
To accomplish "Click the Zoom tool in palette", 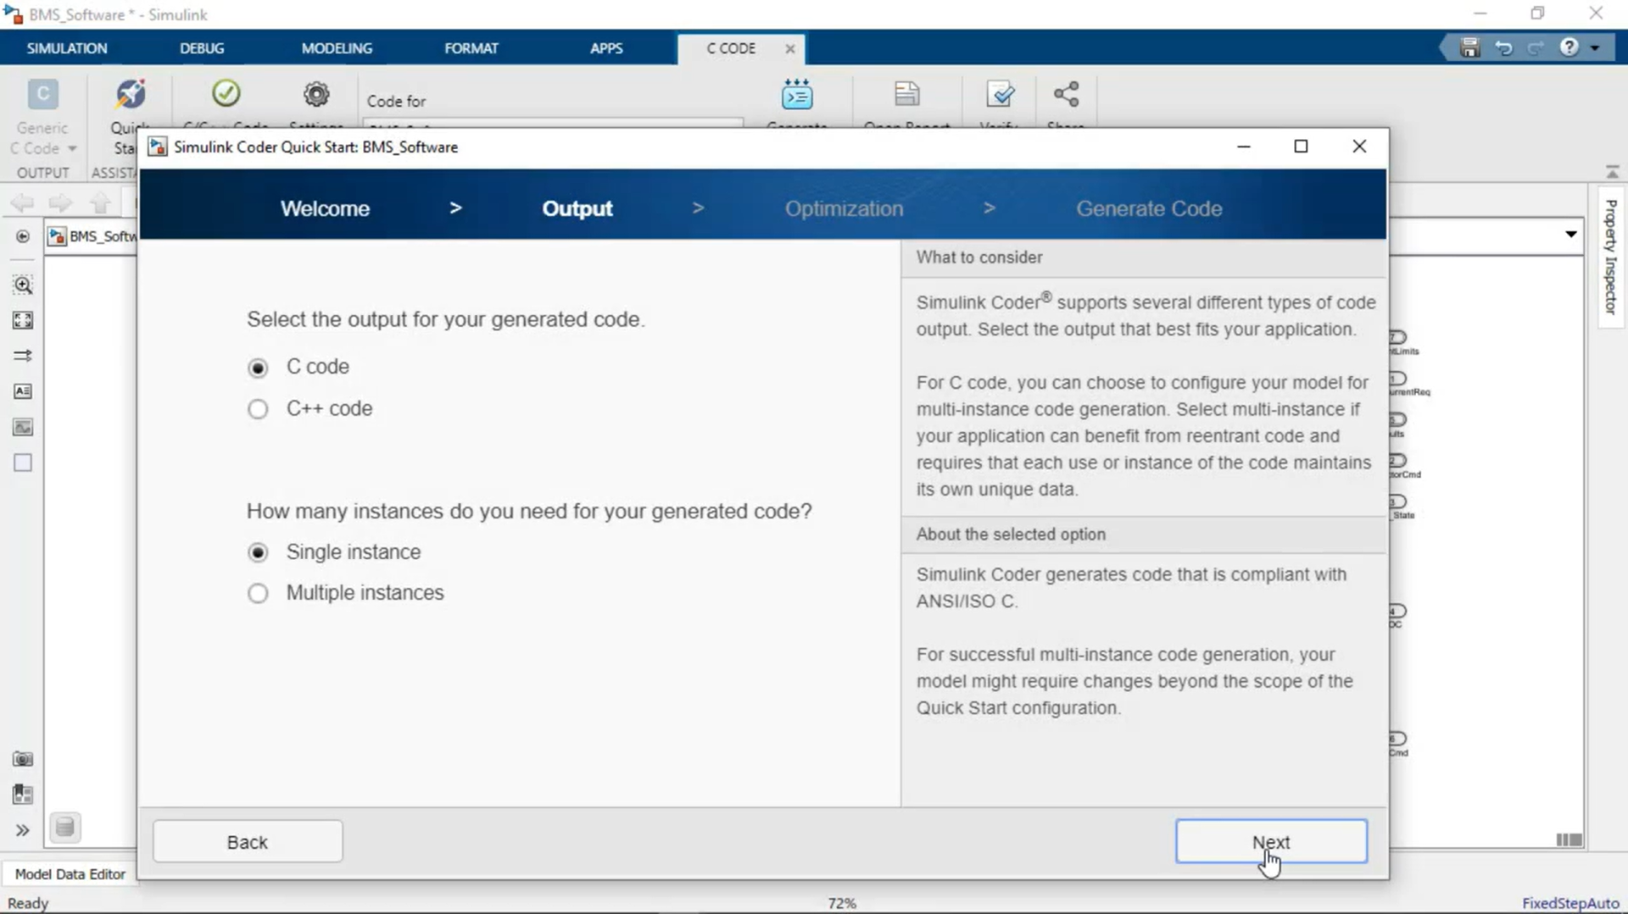I will [23, 285].
